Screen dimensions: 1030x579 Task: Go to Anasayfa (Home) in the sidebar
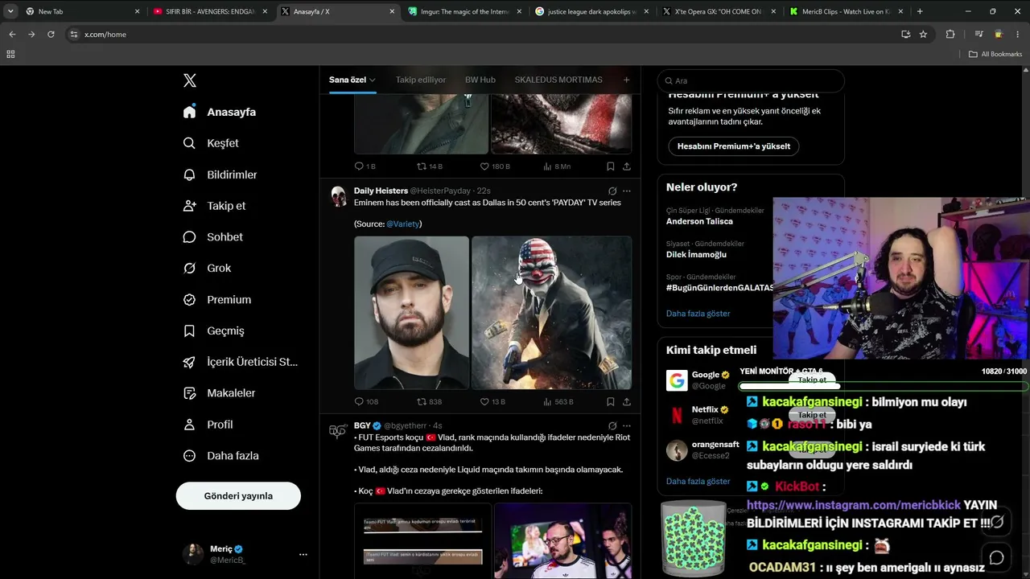[219, 112]
